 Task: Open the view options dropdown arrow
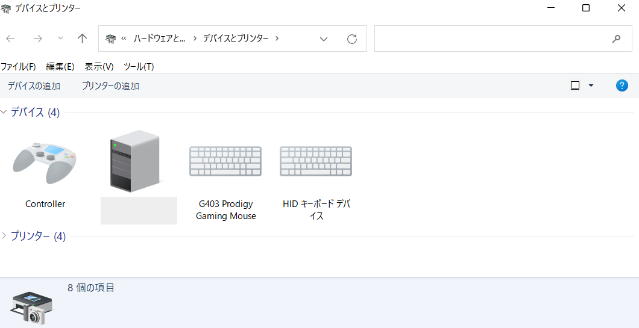591,85
